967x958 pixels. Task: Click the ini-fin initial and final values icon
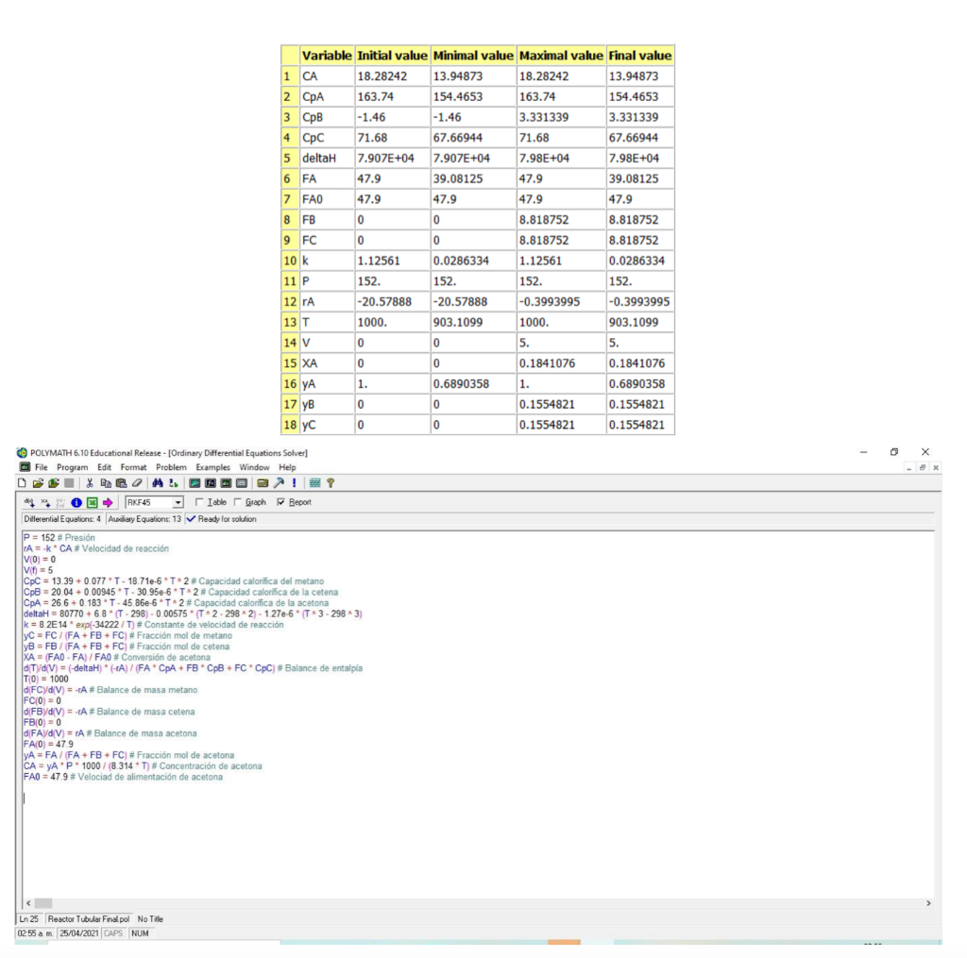(x=60, y=502)
